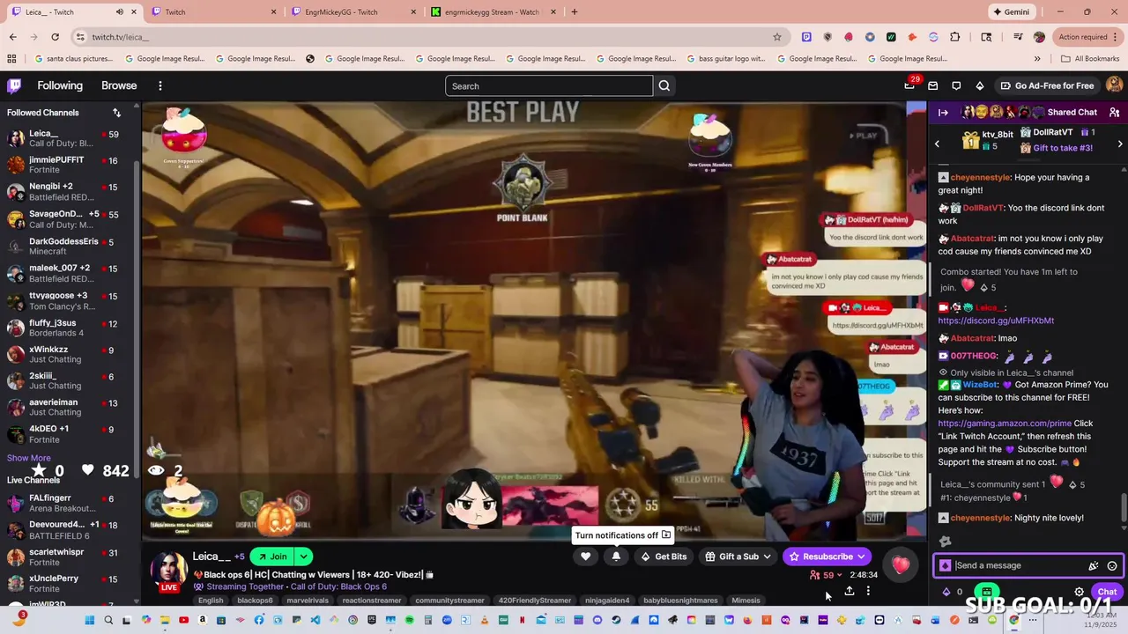Open the Twitch home logo
The height and width of the screenshot is (634, 1128).
click(x=14, y=85)
